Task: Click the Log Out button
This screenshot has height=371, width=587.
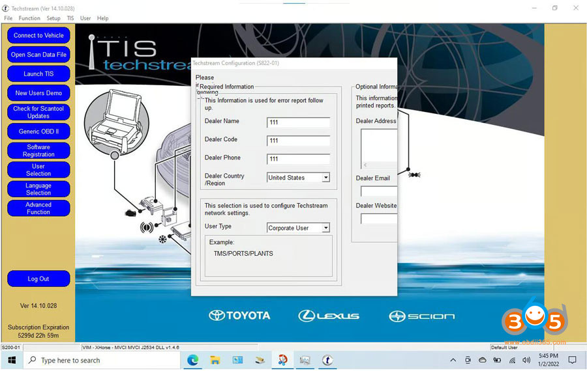Action: click(x=38, y=279)
